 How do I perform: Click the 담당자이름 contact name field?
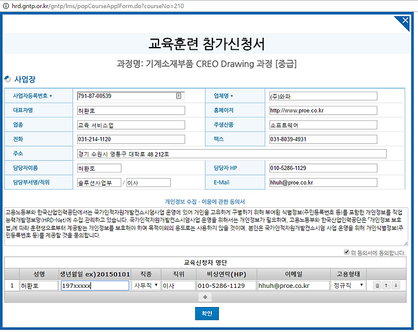click(x=99, y=168)
